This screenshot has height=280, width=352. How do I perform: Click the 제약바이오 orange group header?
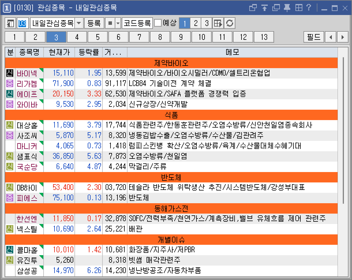[171, 63]
